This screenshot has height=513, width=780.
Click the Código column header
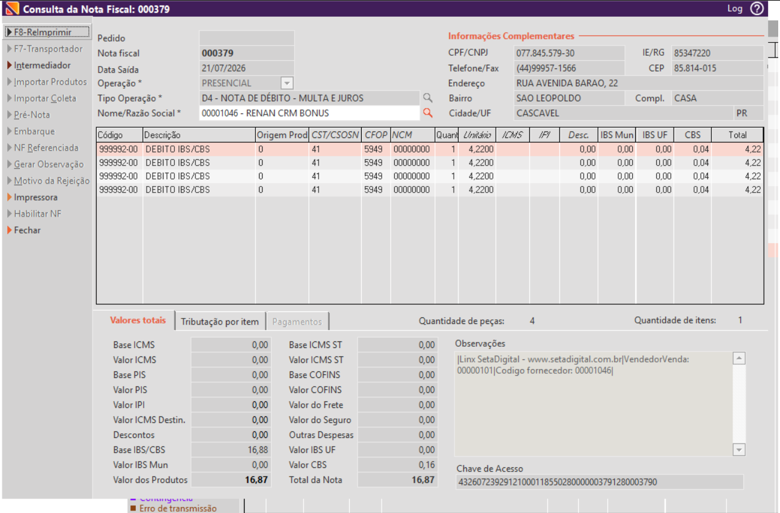(x=120, y=135)
